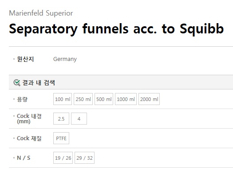
Task: Click the Separatory funnels acc. to Squibb title
Action: tap(116, 29)
